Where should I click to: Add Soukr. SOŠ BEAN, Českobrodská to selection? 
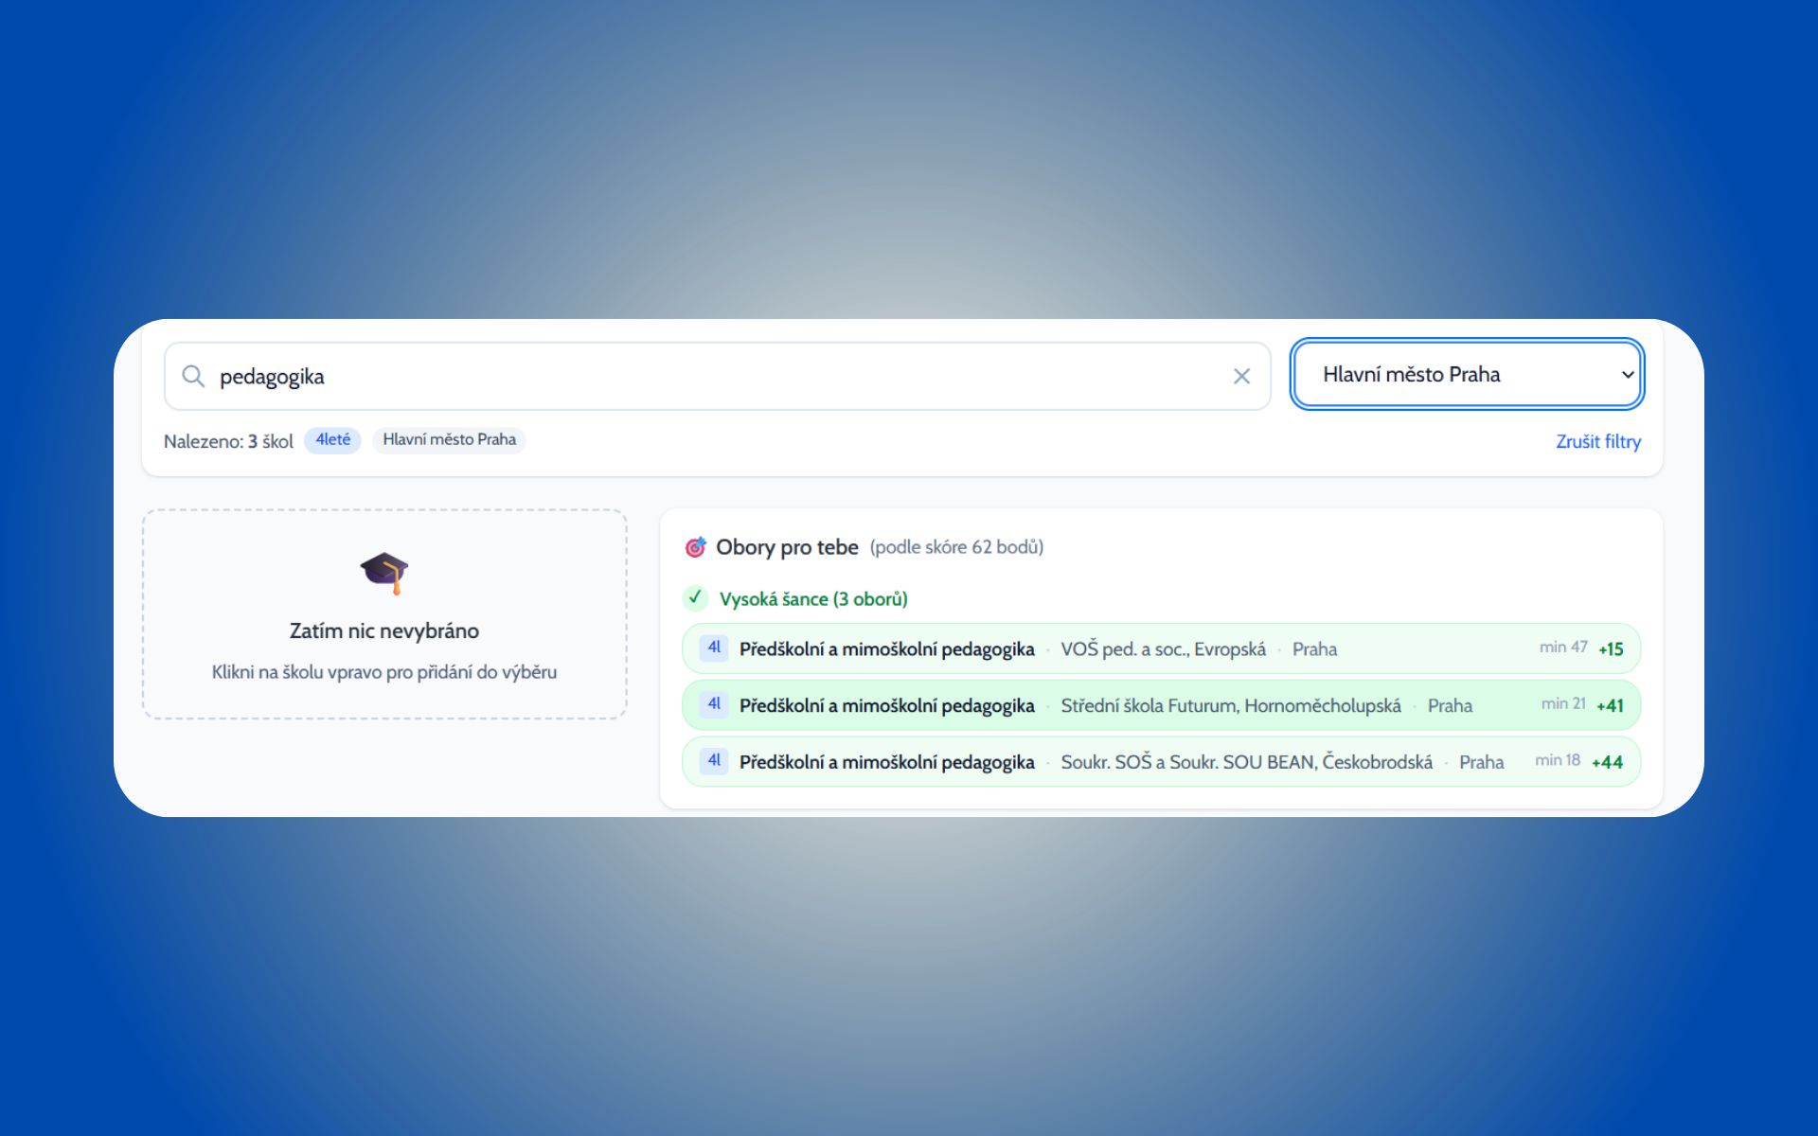(x=1246, y=762)
